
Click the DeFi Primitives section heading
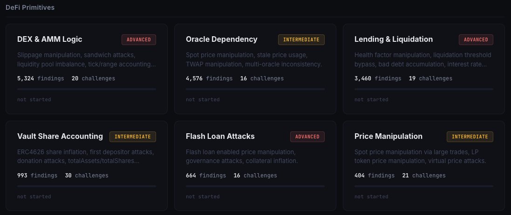point(30,7)
